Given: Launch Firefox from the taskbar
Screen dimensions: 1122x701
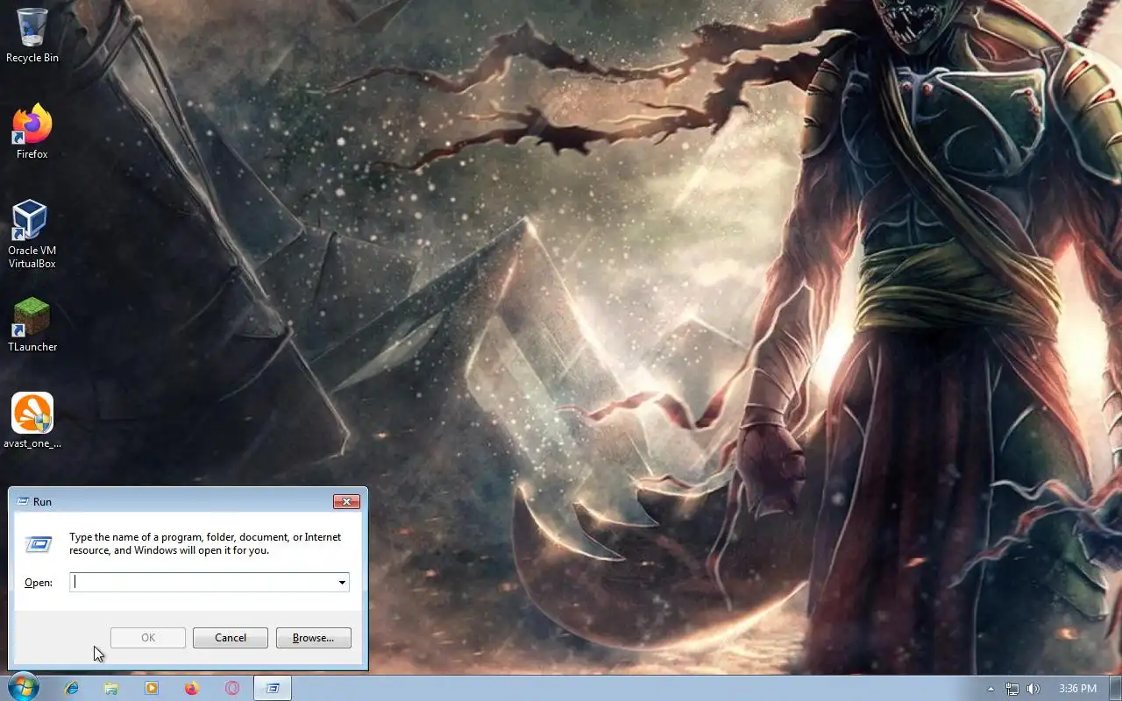Looking at the screenshot, I should [x=192, y=688].
